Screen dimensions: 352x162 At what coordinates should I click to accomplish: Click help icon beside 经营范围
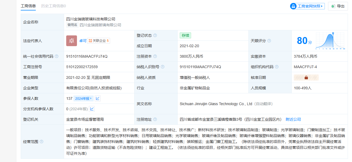(x=41, y=141)
